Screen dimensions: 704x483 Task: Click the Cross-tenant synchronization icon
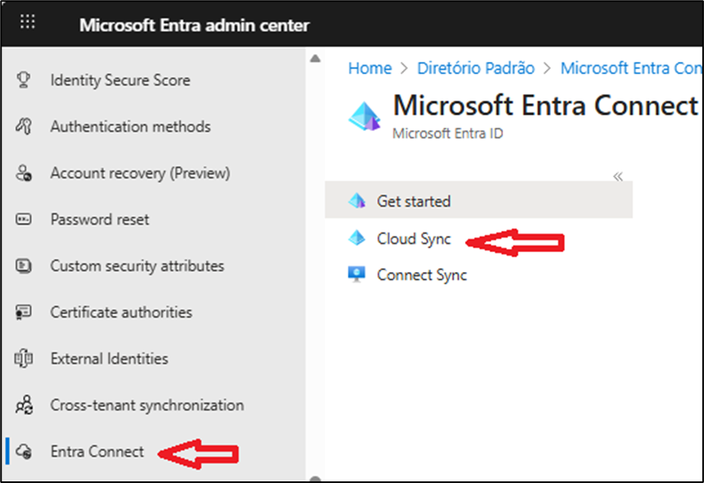[24, 406]
